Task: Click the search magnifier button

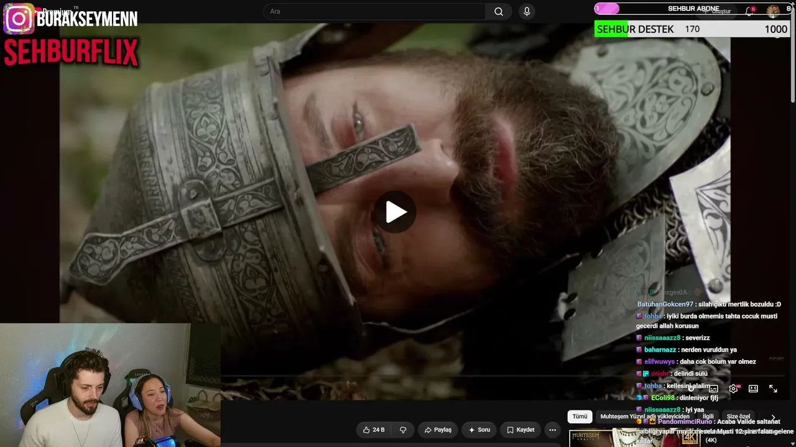Action: pyautogui.click(x=499, y=11)
